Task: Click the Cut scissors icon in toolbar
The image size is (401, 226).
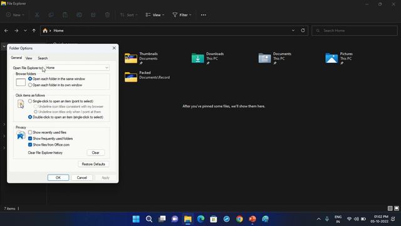Action: coord(37,15)
